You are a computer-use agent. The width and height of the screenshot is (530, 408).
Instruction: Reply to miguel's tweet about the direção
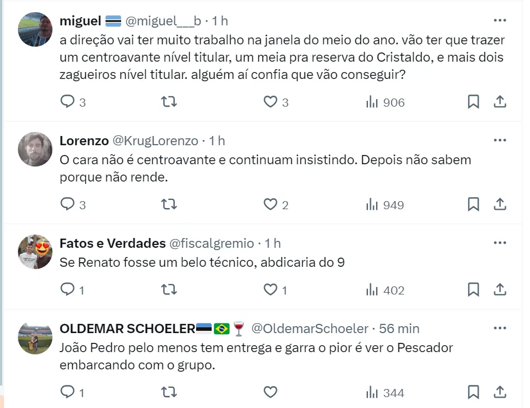68,102
